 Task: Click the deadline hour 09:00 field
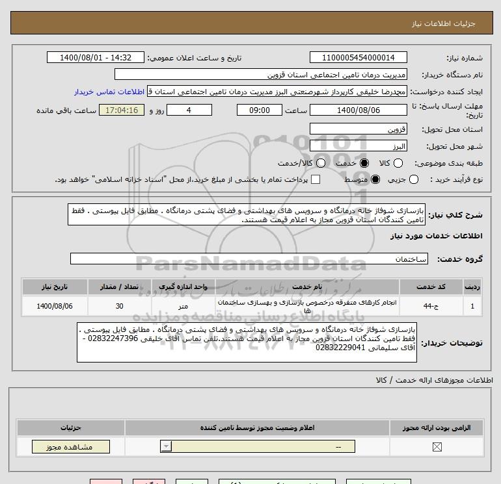coord(260,110)
